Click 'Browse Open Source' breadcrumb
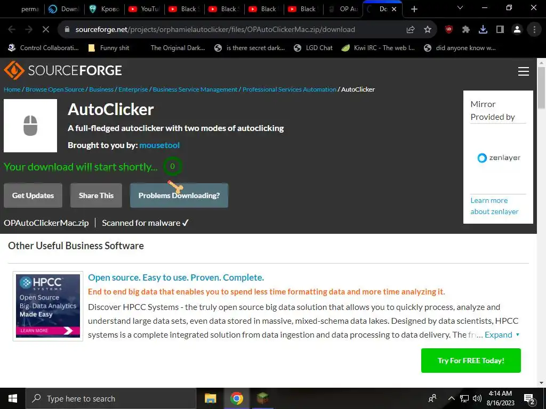The width and height of the screenshot is (546, 409). (55, 89)
